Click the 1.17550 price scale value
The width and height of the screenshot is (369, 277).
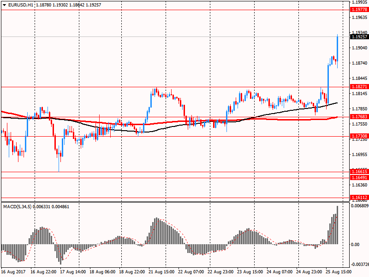360,124
